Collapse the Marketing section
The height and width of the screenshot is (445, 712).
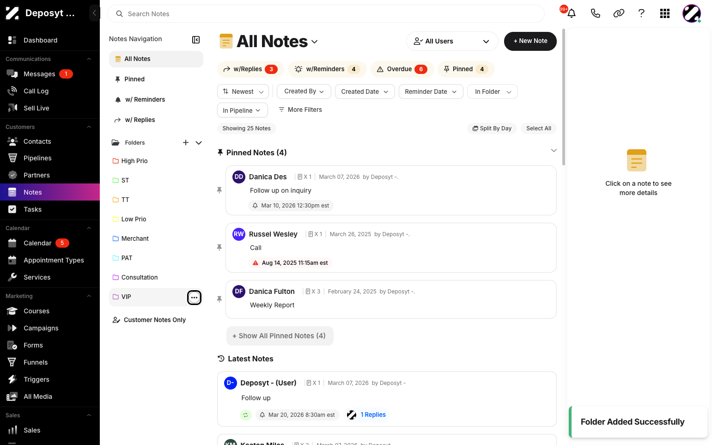89,296
